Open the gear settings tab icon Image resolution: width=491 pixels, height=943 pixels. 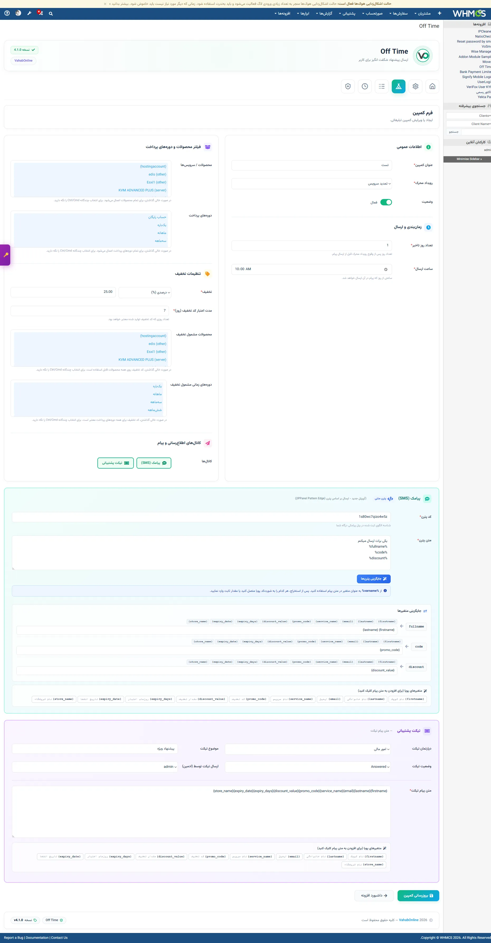point(415,86)
